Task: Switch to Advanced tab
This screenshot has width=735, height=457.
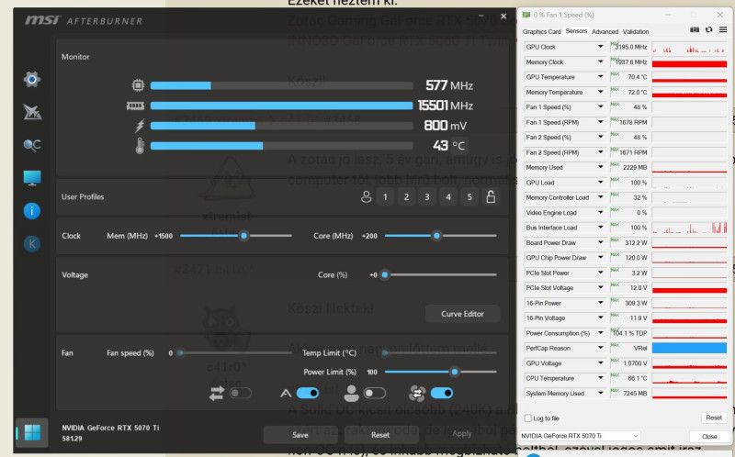Action: (605, 31)
